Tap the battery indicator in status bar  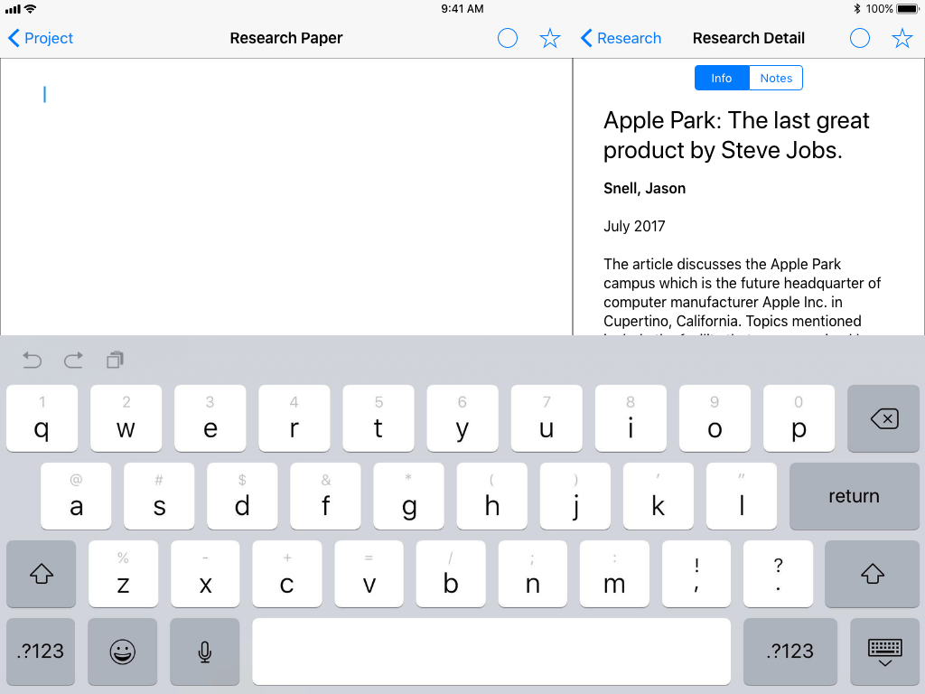tap(908, 9)
